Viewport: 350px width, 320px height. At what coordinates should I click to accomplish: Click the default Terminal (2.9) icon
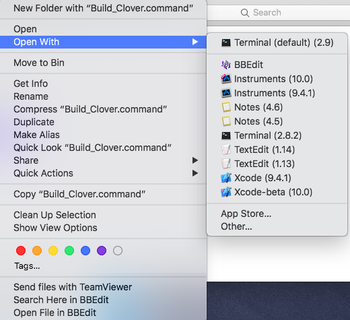pos(226,42)
